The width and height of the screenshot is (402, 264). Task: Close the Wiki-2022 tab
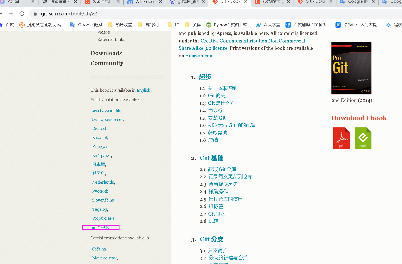161,2
